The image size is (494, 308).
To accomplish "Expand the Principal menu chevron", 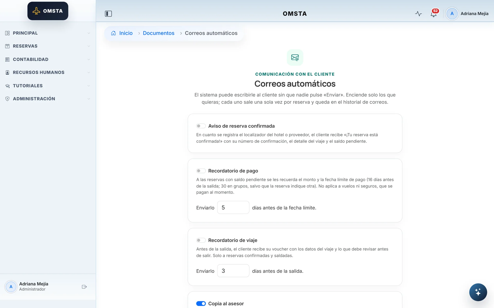I will [89, 33].
